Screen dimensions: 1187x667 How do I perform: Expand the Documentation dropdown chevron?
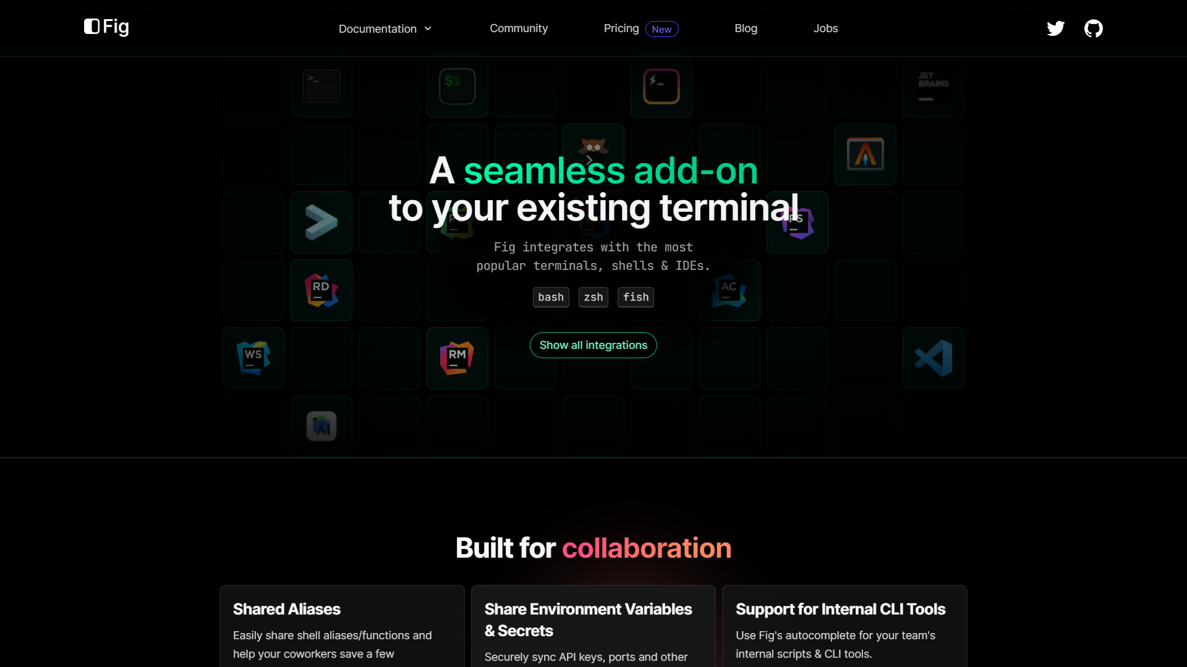[428, 29]
